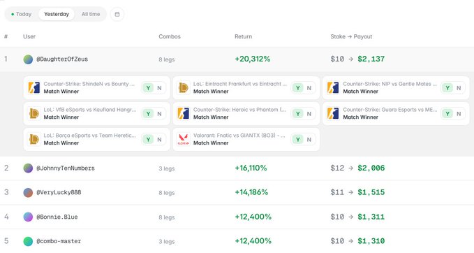Click the Guara Esports Counter-Strike icon

click(333, 113)
